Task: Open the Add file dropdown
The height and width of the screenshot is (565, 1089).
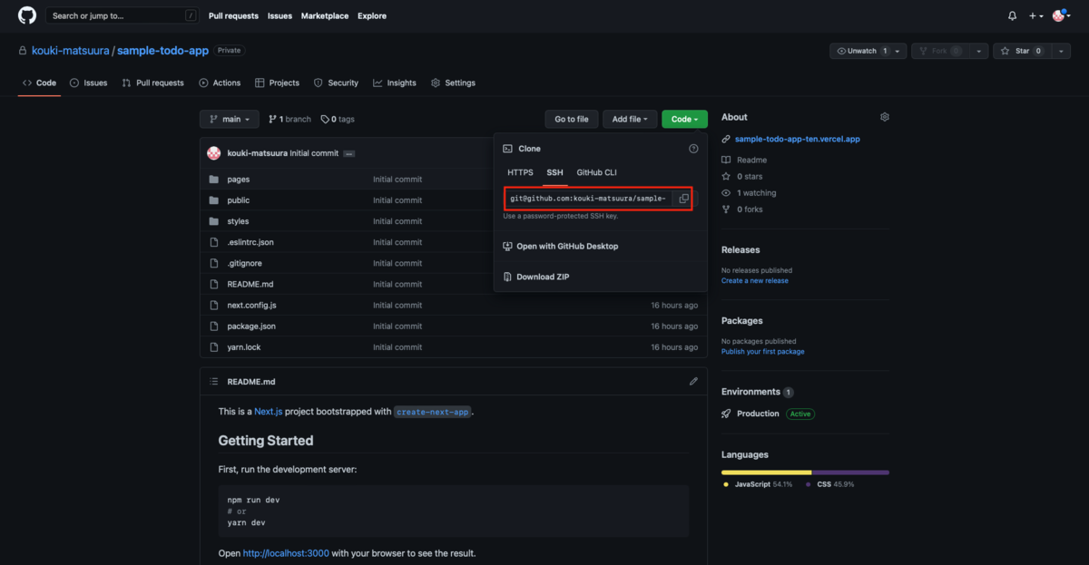Action: [630, 119]
